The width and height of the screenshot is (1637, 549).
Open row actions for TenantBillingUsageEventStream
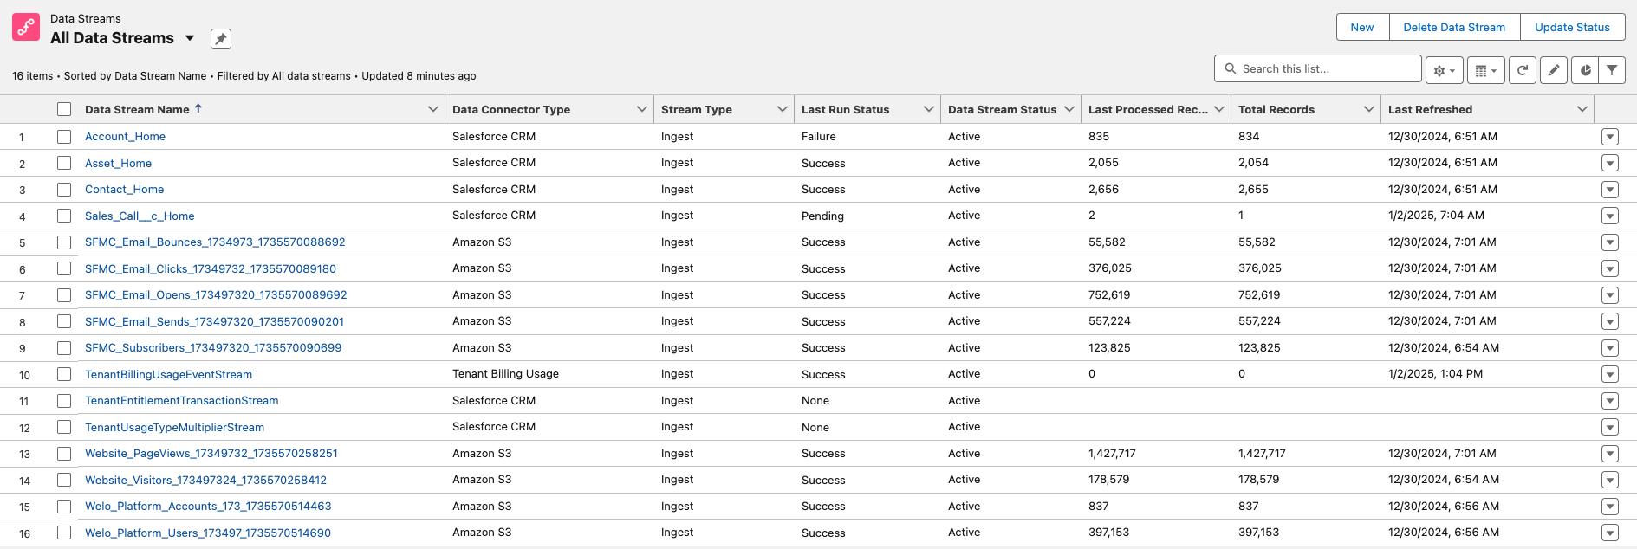[1610, 374]
